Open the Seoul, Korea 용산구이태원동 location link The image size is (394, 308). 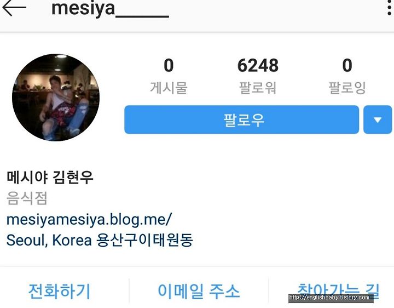(100, 240)
